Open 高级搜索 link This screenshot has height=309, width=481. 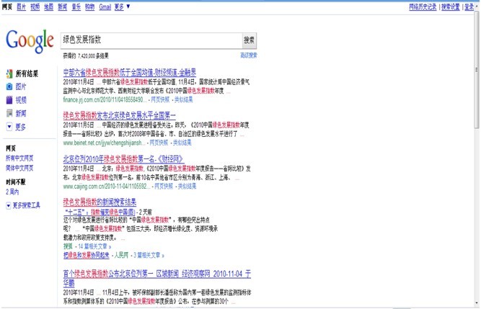tap(249, 55)
